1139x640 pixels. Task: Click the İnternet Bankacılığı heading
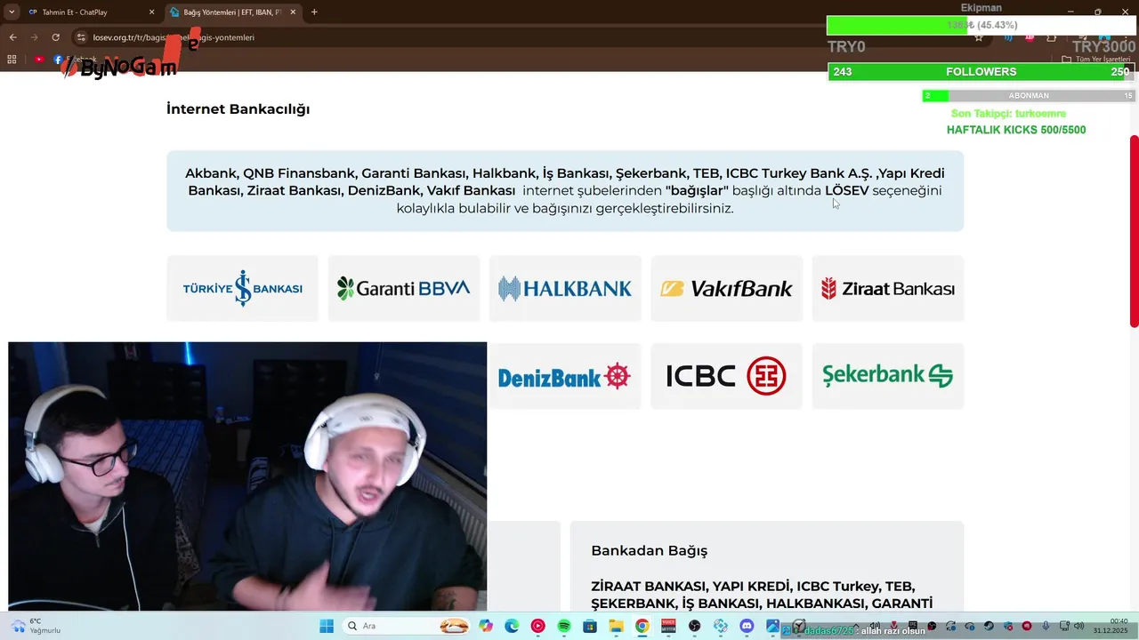click(238, 109)
